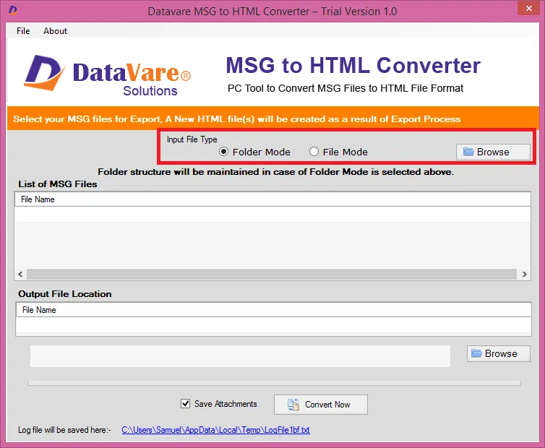Toggle the Save Attachments checkbox
Image resolution: width=545 pixels, height=448 pixels.
[185, 403]
